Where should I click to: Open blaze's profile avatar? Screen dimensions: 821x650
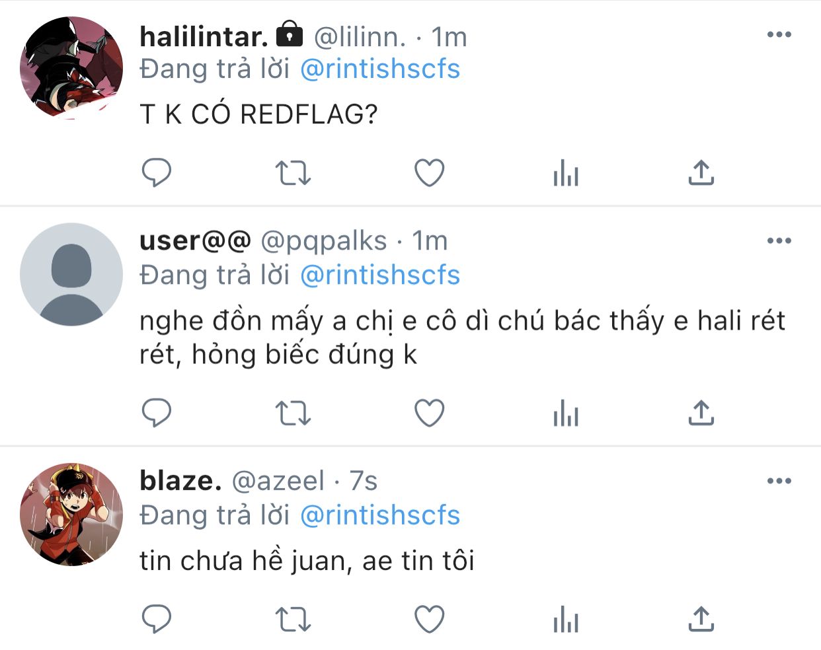(71, 515)
